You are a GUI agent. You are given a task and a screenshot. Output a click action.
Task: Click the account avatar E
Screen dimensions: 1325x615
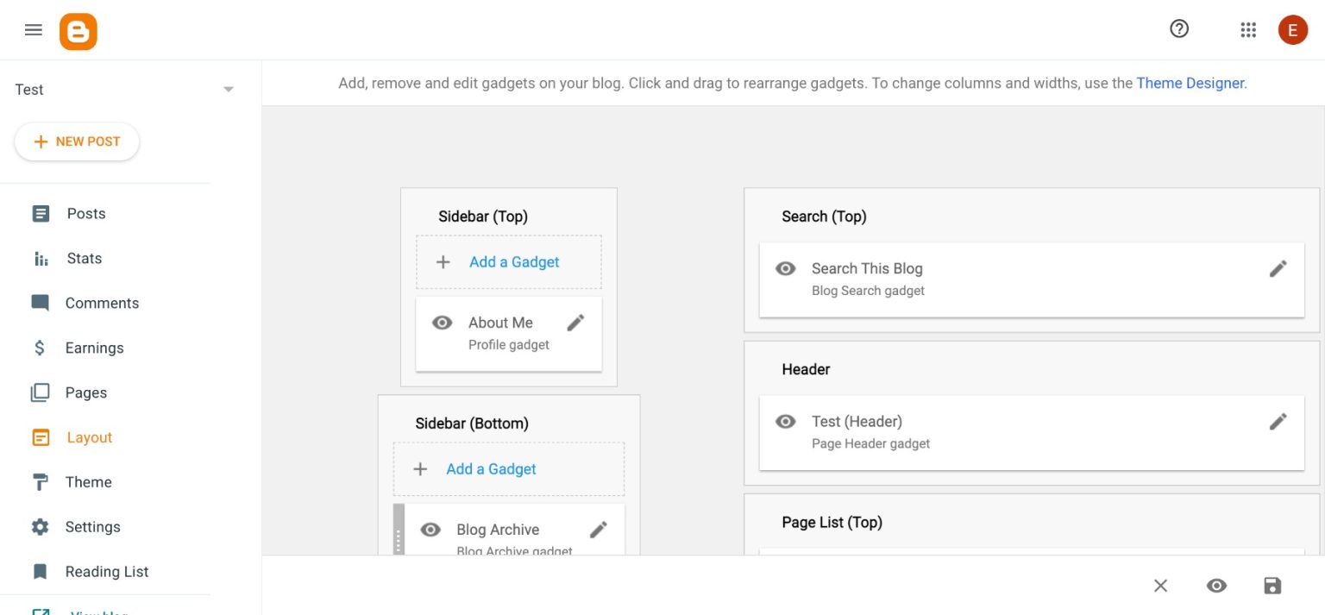(x=1292, y=29)
